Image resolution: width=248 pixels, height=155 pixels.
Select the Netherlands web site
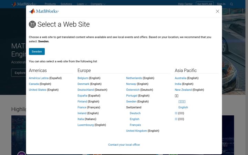134,78
